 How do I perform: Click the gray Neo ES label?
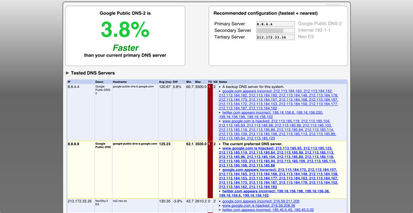pyautogui.click(x=306, y=37)
